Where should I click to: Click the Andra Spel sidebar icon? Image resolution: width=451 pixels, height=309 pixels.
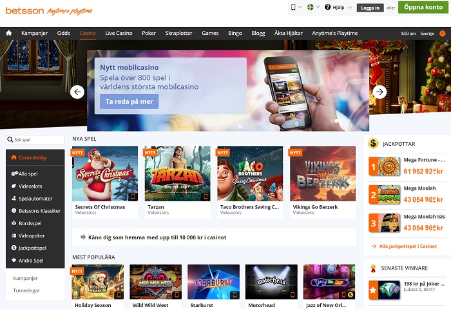pos(14,260)
